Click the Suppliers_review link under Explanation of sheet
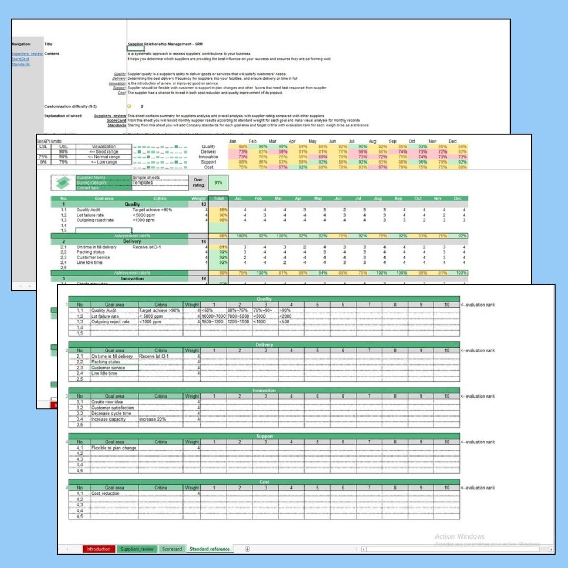The image size is (568, 568). click(110, 116)
